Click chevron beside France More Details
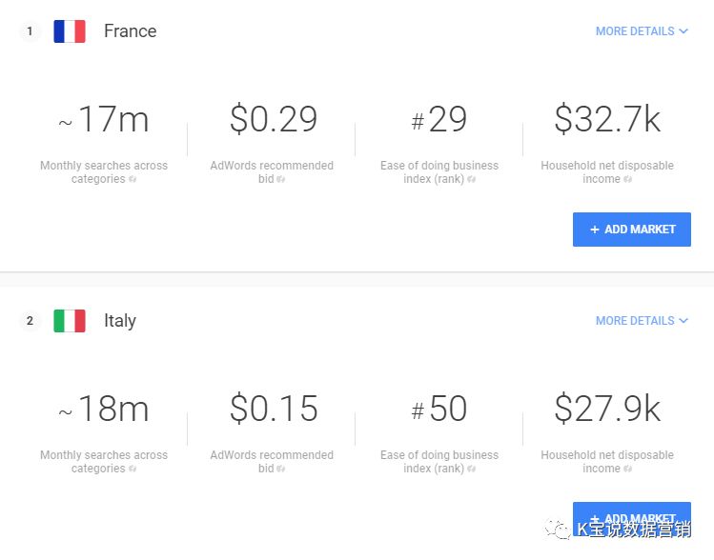The width and height of the screenshot is (714, 560). tap(683, 30)
